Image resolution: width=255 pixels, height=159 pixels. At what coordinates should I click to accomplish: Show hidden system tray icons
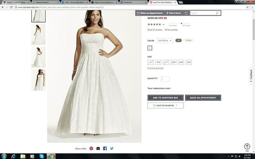229,156
